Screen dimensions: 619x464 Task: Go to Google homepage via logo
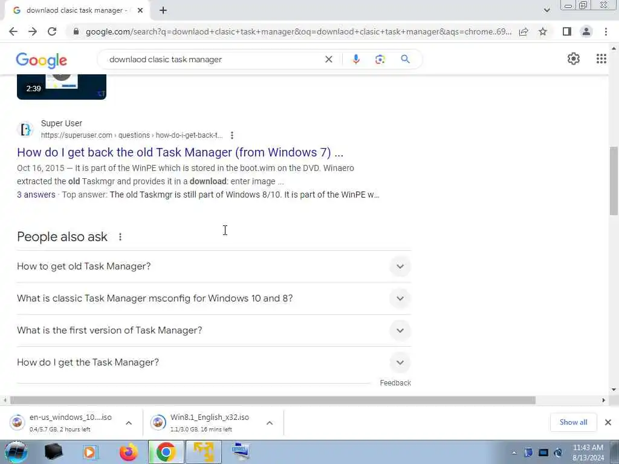click(42, 60)
